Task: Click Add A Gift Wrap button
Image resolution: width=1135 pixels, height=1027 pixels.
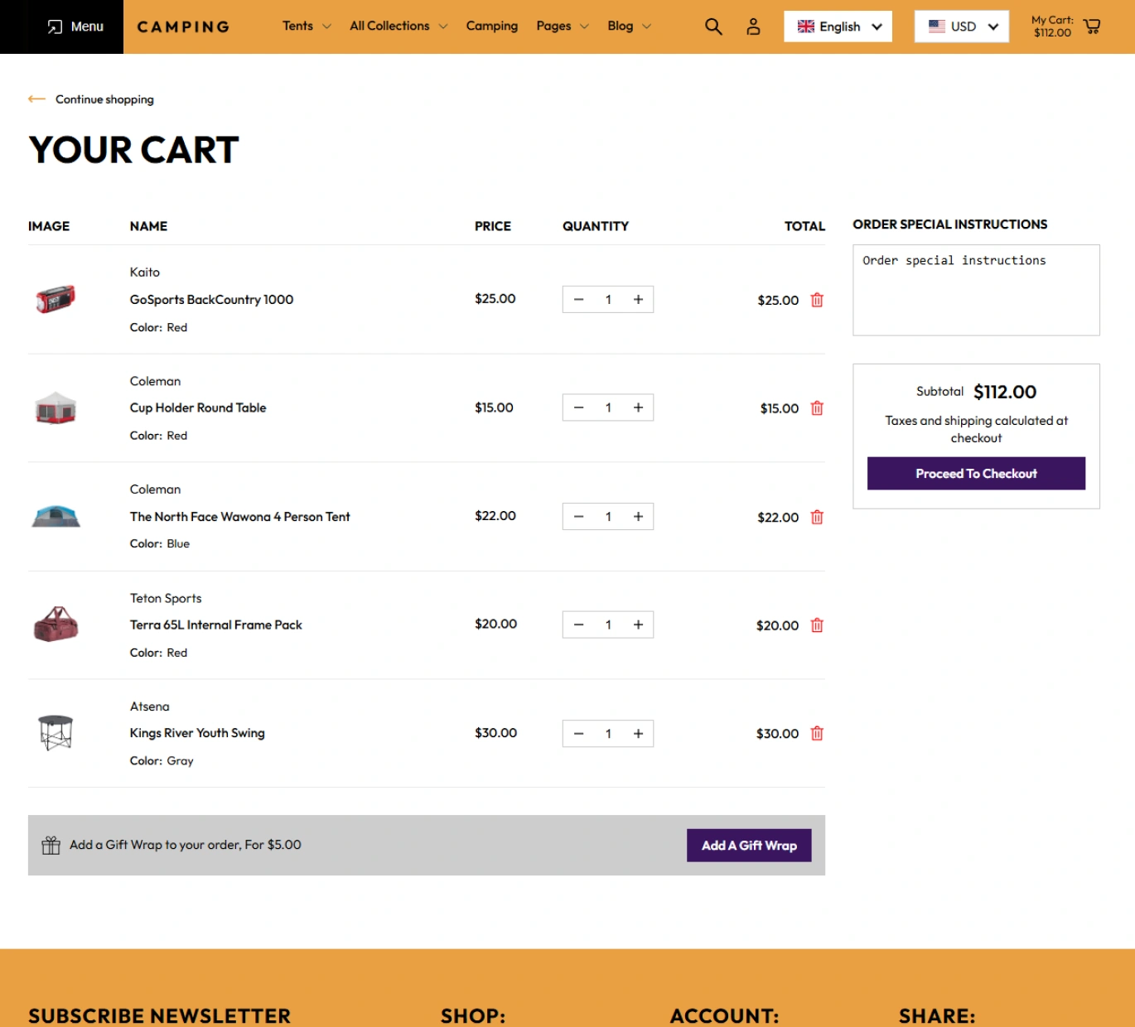Action: tap(749, 846)
